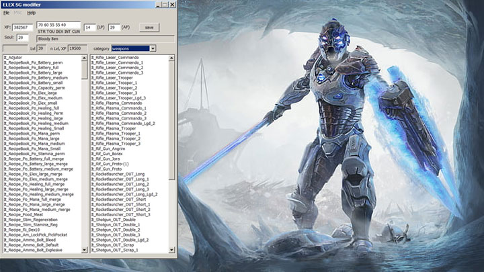Select It_Rocketlauncher_OUT_Long
Viewport: 484px width, 272px height.
tap(118, 174)
